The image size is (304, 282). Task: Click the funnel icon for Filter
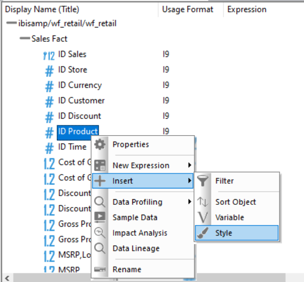203,181
